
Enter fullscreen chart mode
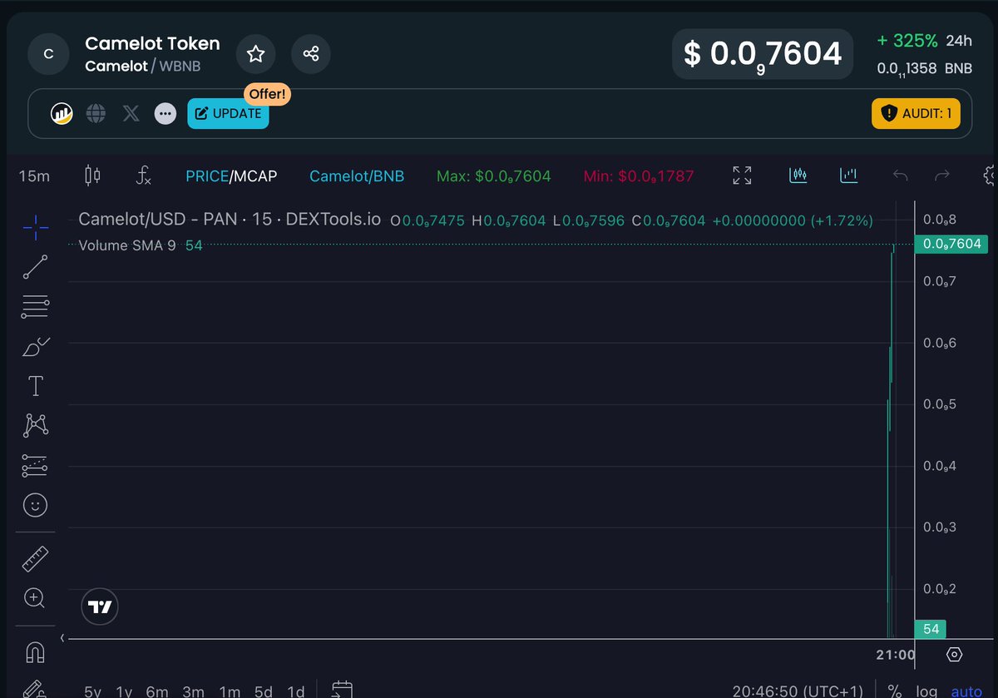coord(742,176)
